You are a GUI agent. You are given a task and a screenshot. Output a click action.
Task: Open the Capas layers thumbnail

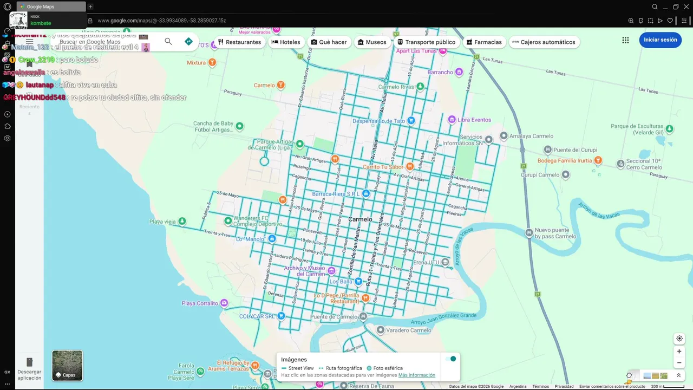[67, 366]
